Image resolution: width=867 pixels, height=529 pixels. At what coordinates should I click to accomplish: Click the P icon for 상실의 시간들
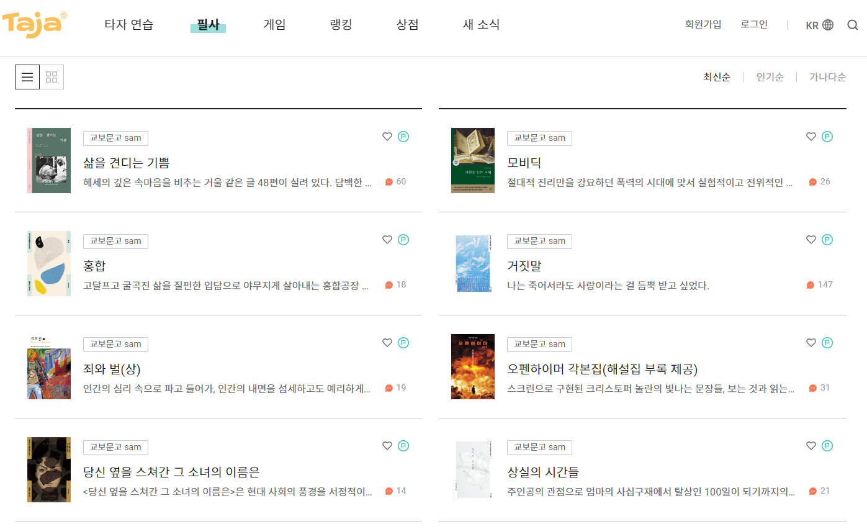pos(827,446)
